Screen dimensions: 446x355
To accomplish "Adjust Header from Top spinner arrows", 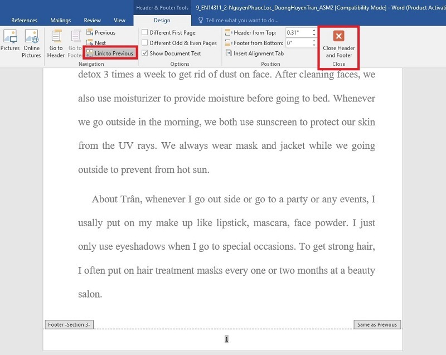I will [x=314, y=33].
